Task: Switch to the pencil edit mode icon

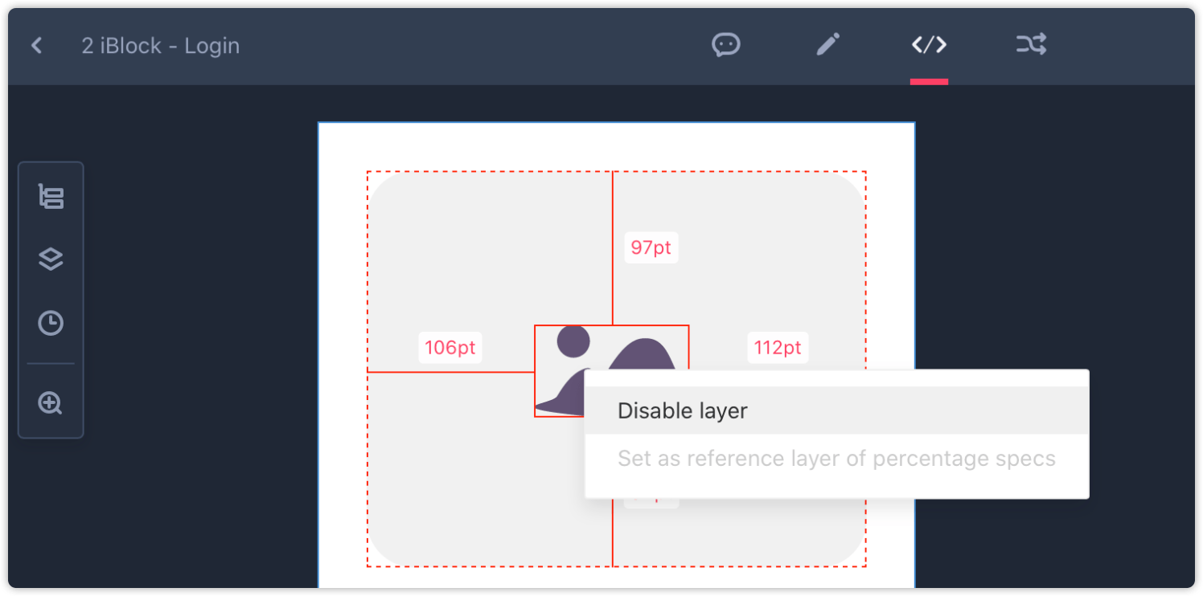Action: [827, 44]
